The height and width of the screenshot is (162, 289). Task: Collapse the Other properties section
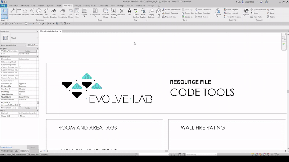(37, 111)
